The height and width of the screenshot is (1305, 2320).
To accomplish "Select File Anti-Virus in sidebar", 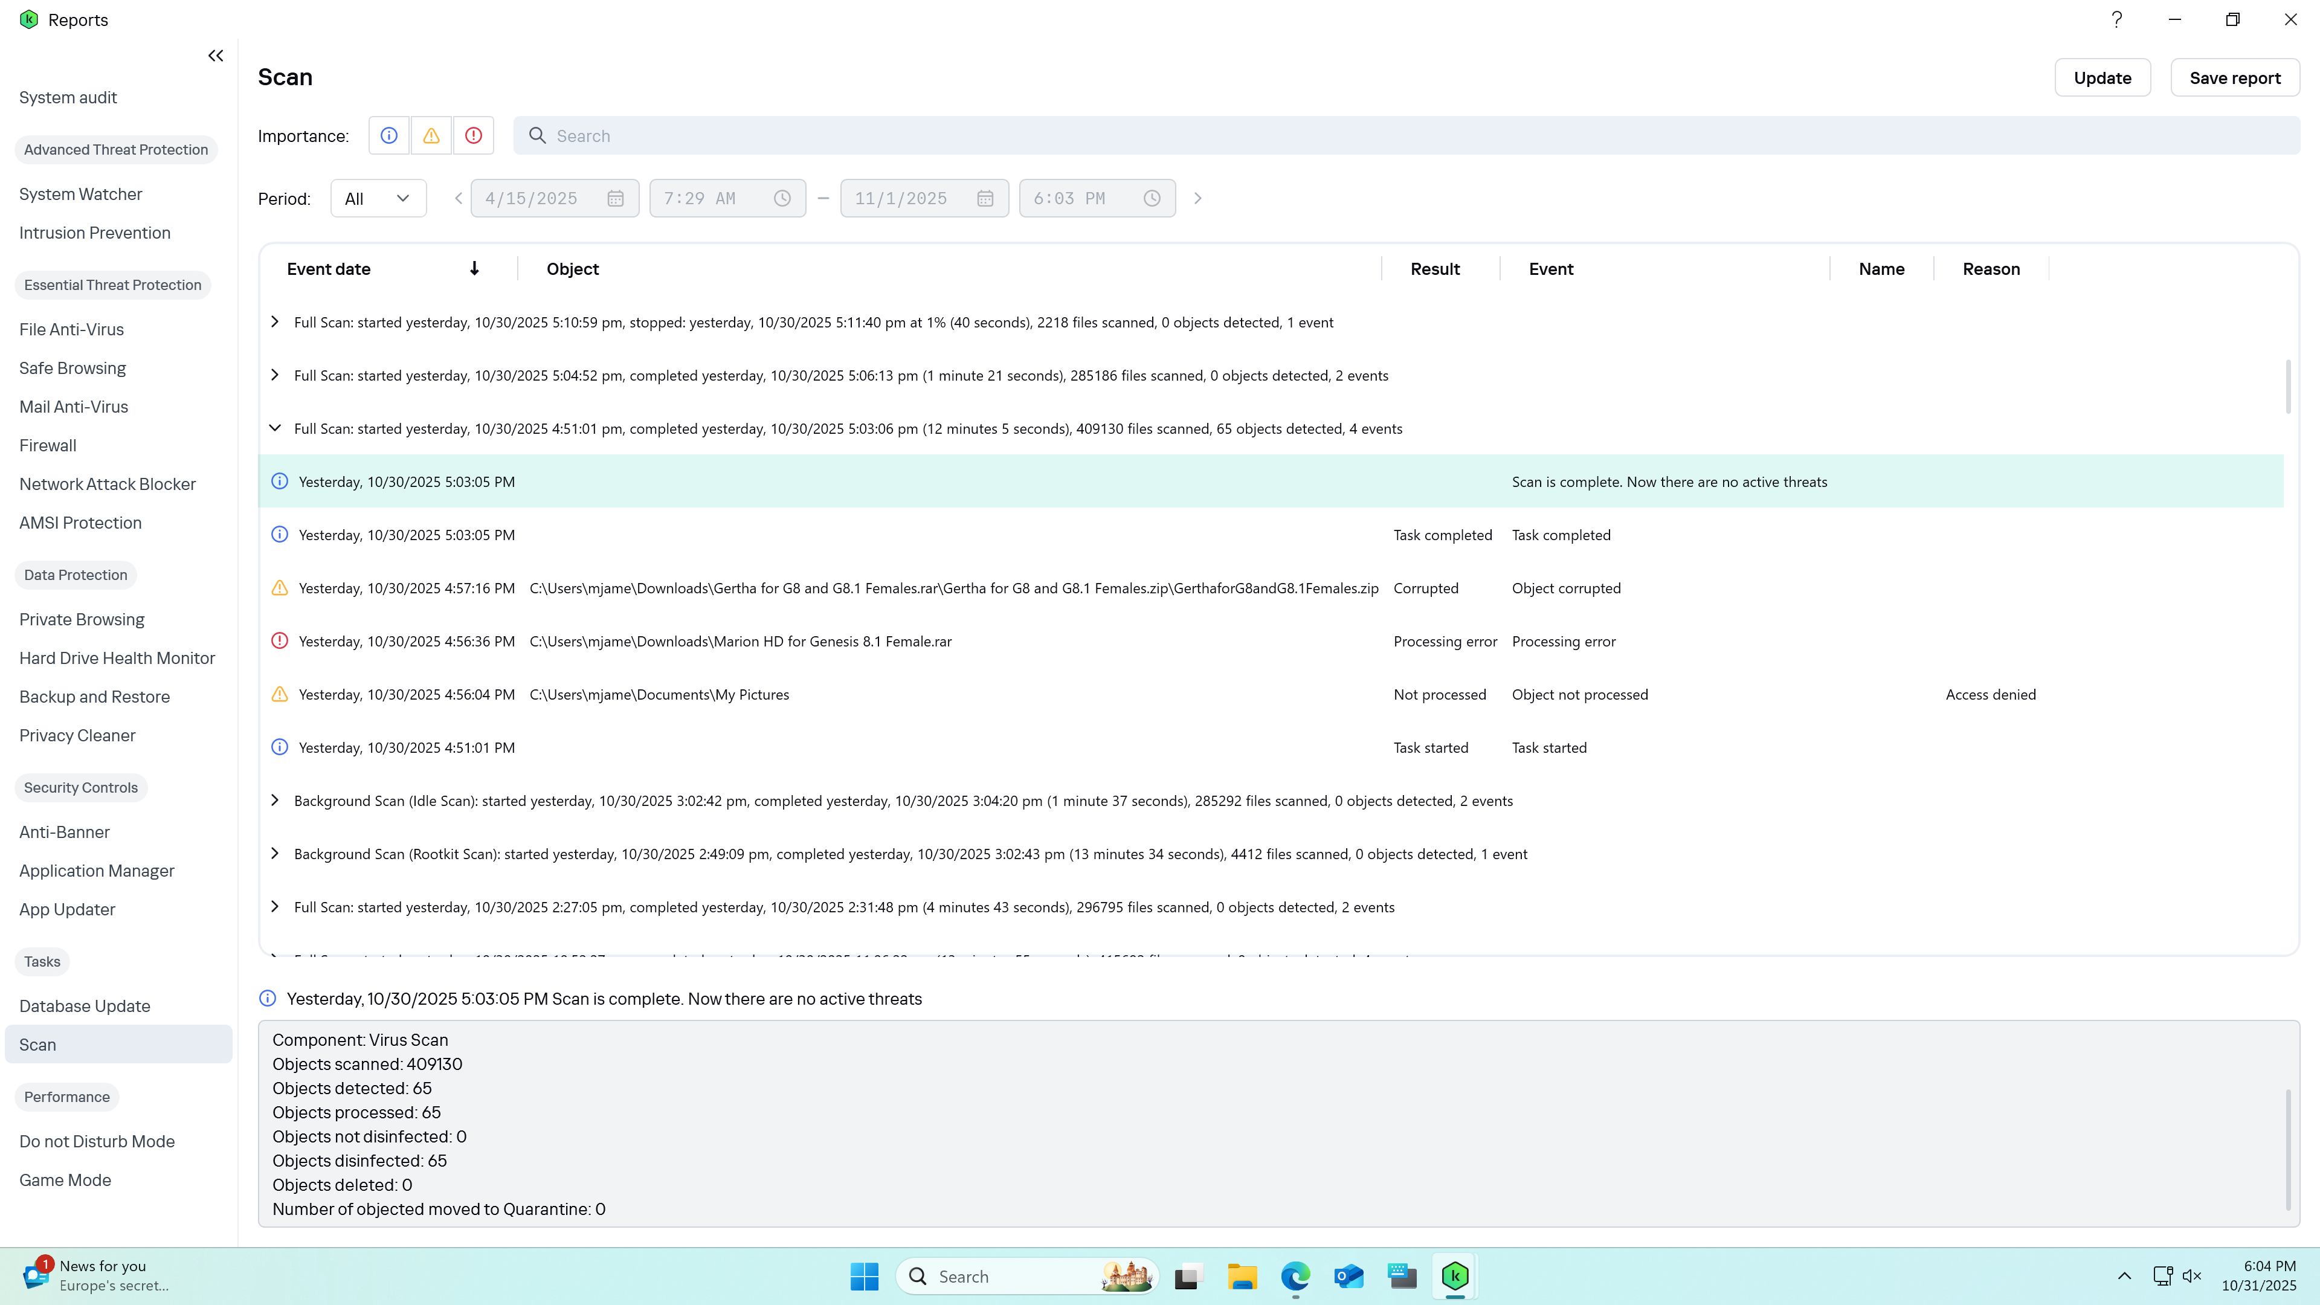I will tap(71, 330).
